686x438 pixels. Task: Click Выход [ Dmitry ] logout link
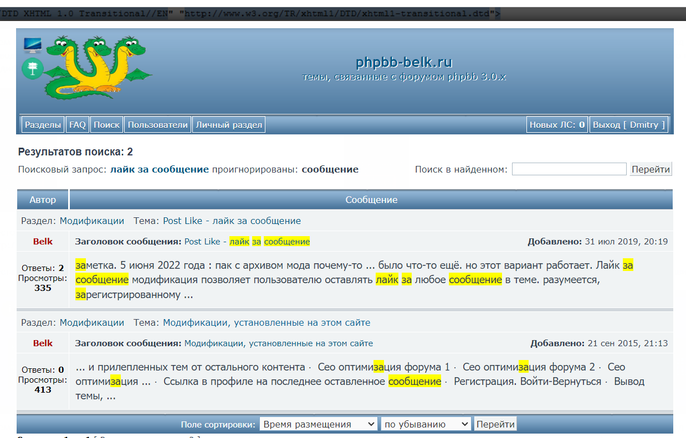tap(629, 125)
